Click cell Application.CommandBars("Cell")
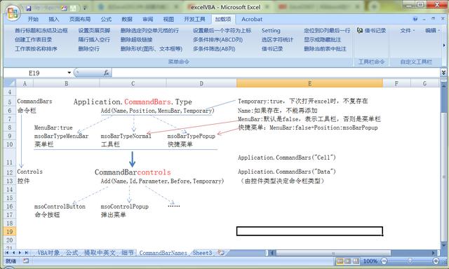The image size is (449, 269). tap(287, 158)
